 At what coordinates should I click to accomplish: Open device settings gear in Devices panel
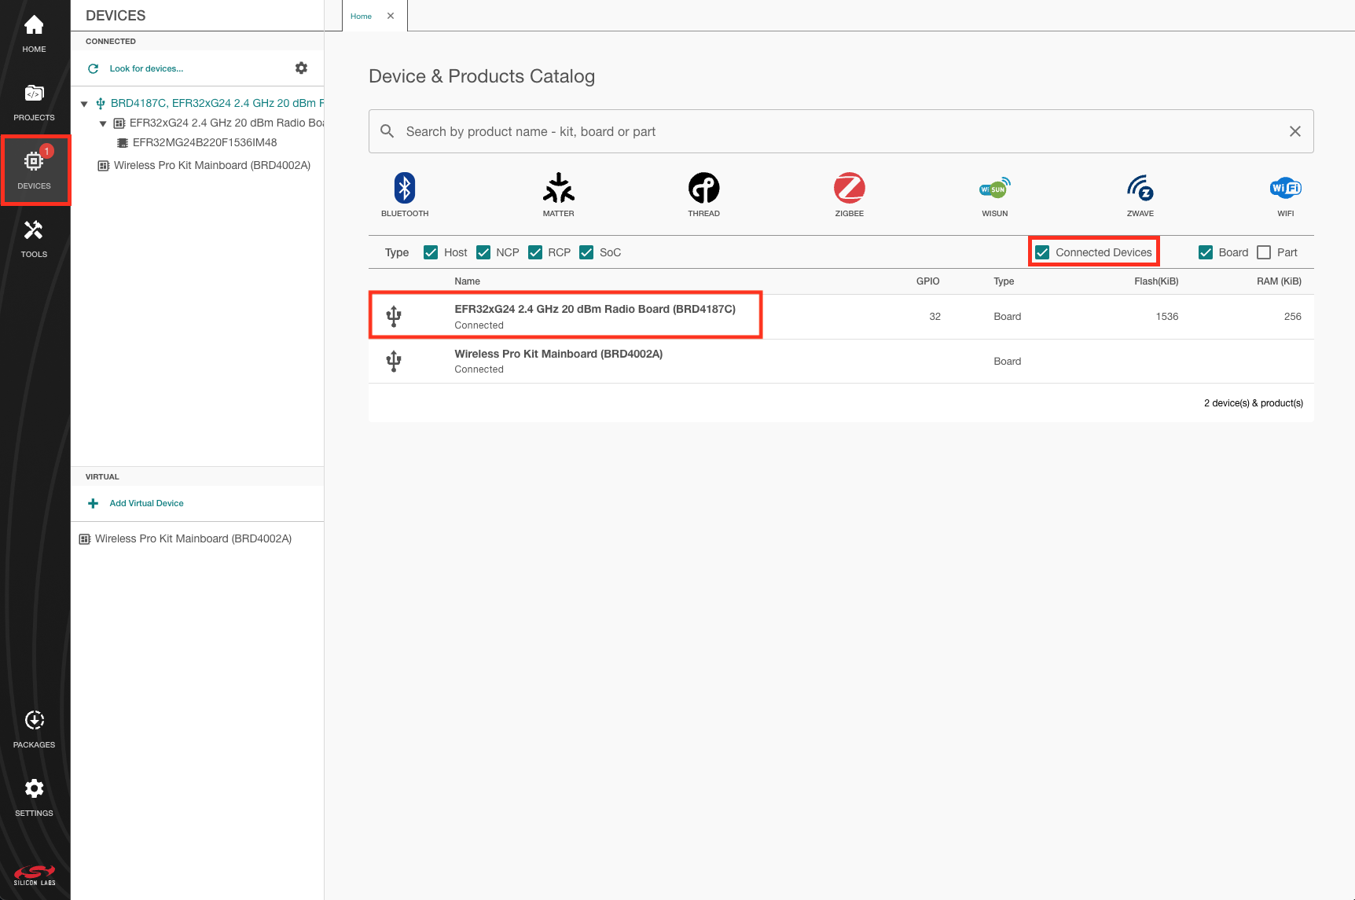(x=301, y=68)
